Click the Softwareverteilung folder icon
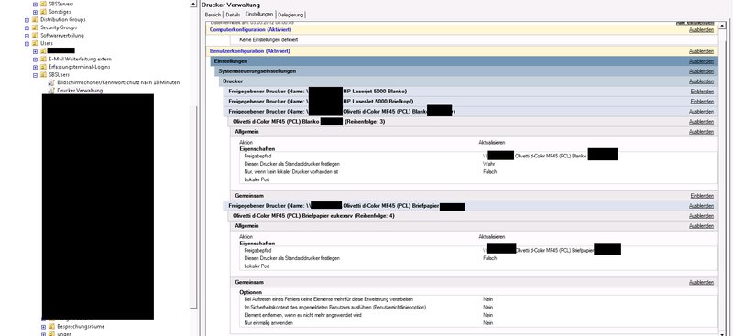 [x=35, y=35]
